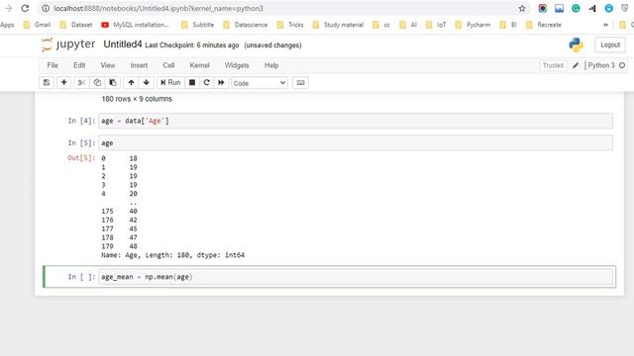Go forward in browser history

(x=8, y=9)
